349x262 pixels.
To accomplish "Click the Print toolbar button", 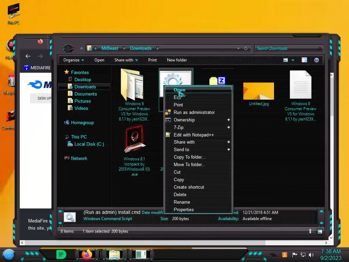I will [x=152, y=60].
